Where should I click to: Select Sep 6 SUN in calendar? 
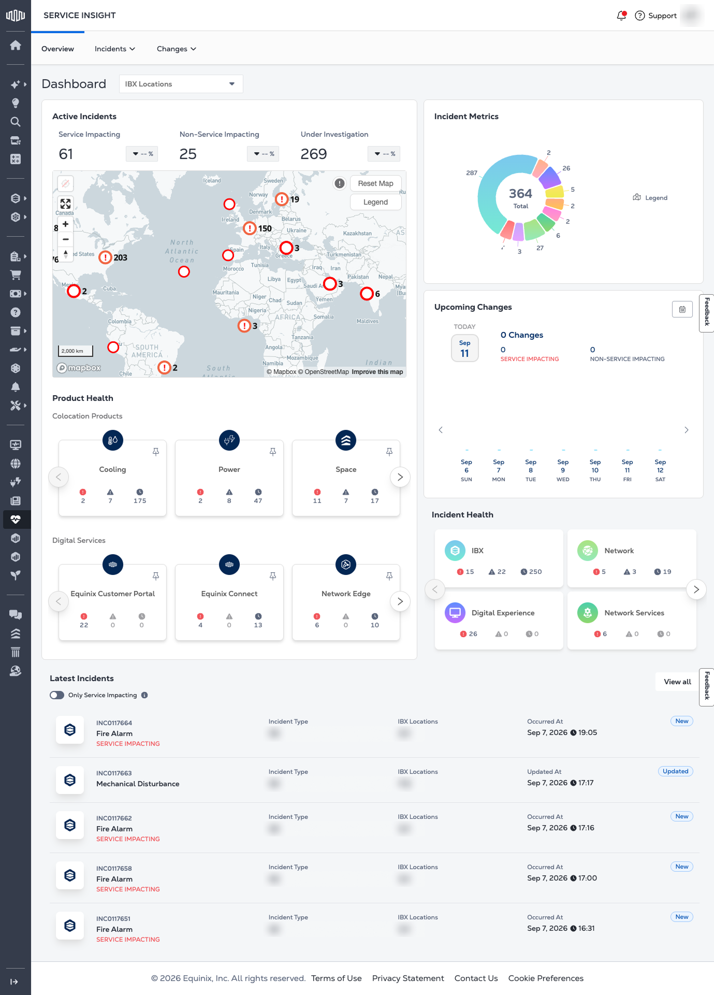467,470
